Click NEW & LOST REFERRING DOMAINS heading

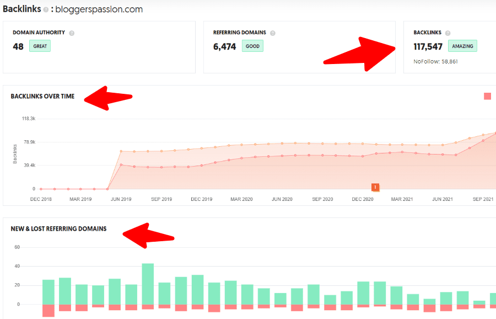click(58, 228)
